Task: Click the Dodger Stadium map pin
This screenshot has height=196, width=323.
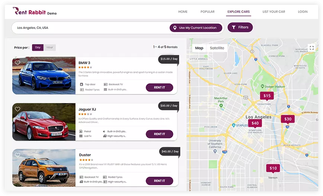Action: 262,86
